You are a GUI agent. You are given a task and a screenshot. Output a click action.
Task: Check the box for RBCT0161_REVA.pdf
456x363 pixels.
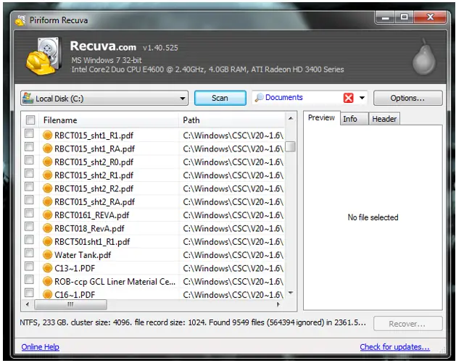[29, 213]
